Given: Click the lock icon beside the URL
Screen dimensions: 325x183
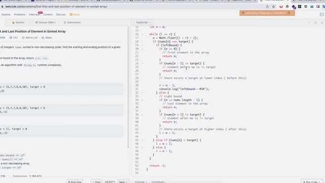Looking at the screenshot, I should tap(2, 7).
